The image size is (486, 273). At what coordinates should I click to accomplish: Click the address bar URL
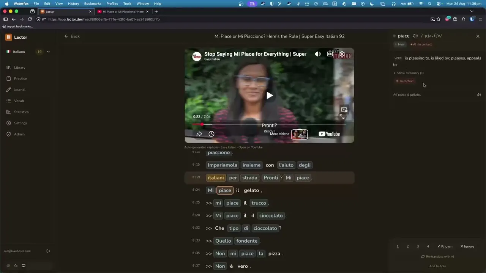104,19
